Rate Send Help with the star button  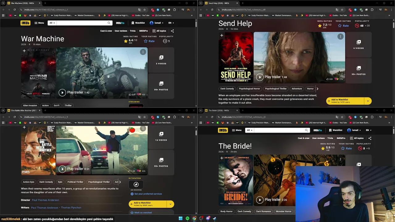coord(343,26)
